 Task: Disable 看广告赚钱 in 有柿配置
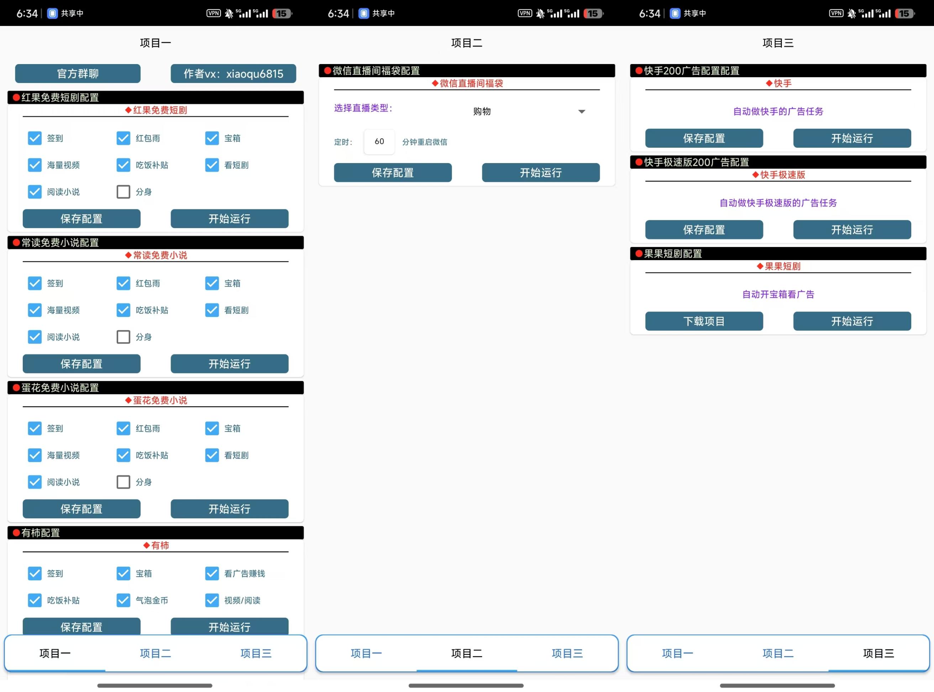coord(212,574)
